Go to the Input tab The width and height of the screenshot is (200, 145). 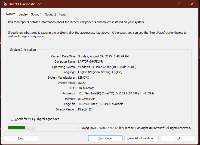click(63, 14)
